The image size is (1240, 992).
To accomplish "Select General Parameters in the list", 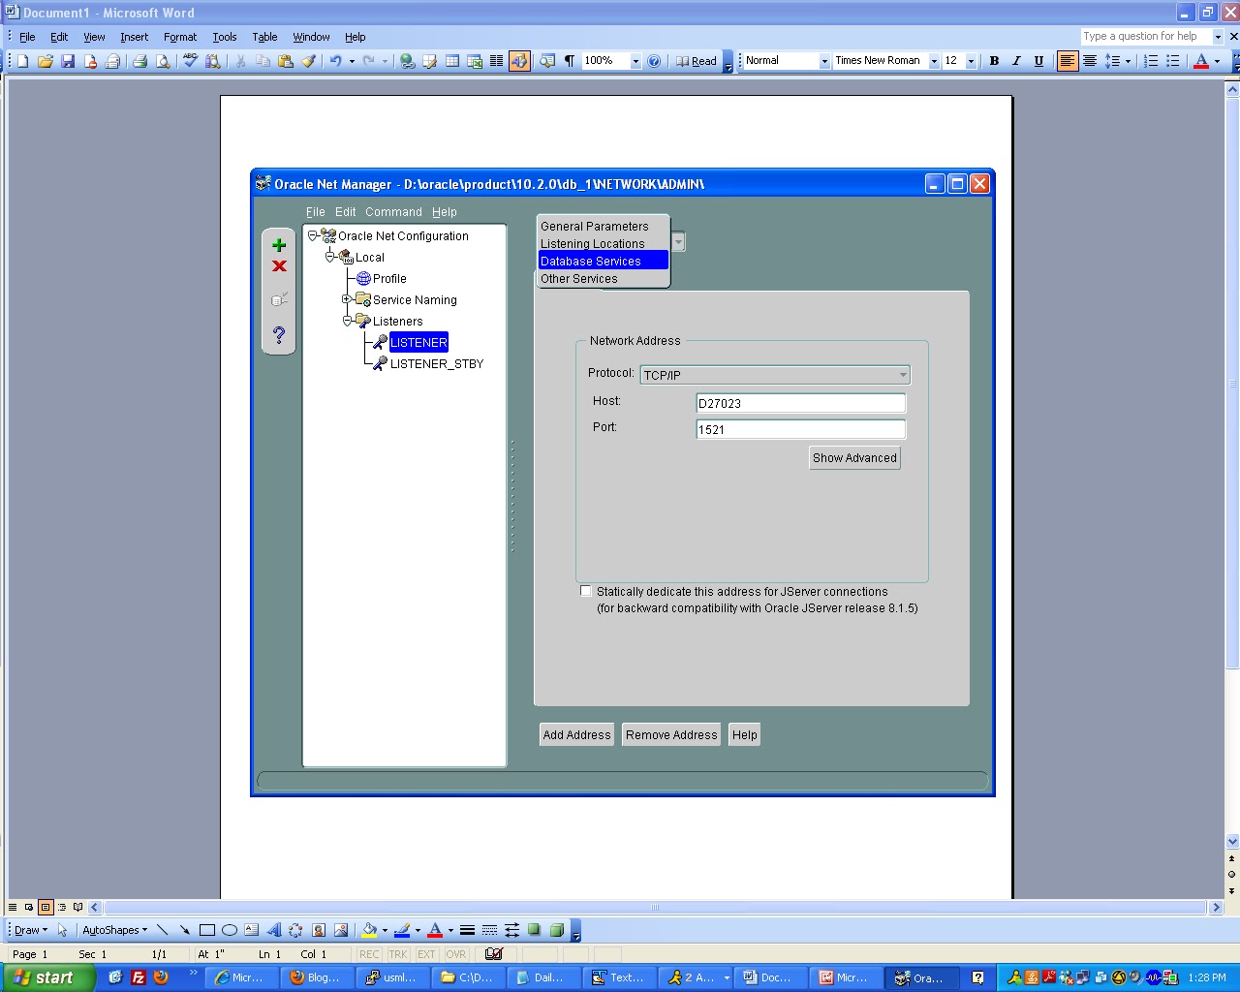I will tap(603, 227).
